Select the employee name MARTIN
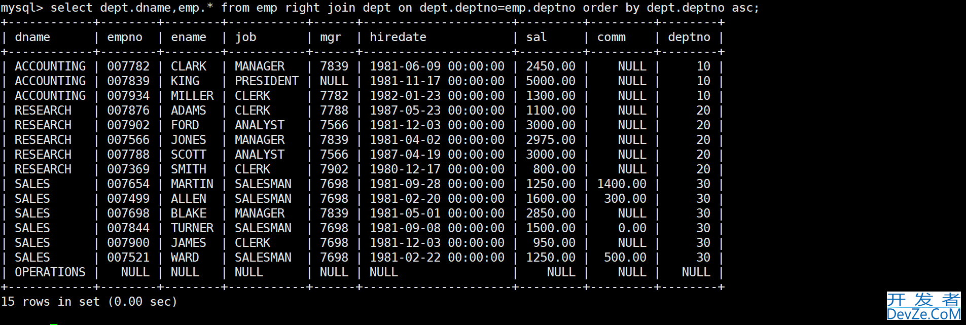Screen dimensions: 966x325 click(192, 184)
